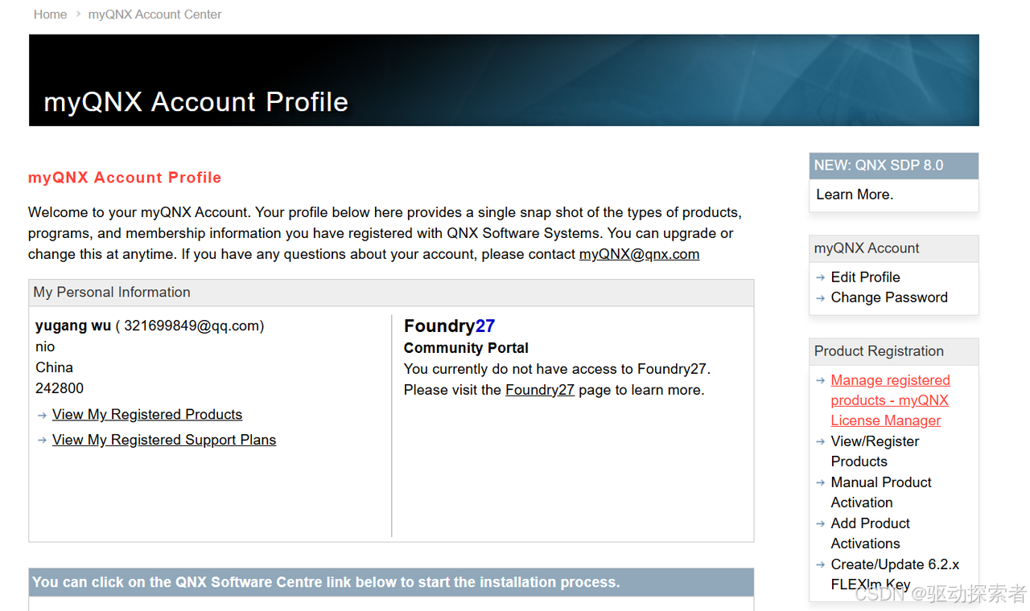
Task: Click arrow icon beside Manual Product Activation
Action: [x=820, y=482]
